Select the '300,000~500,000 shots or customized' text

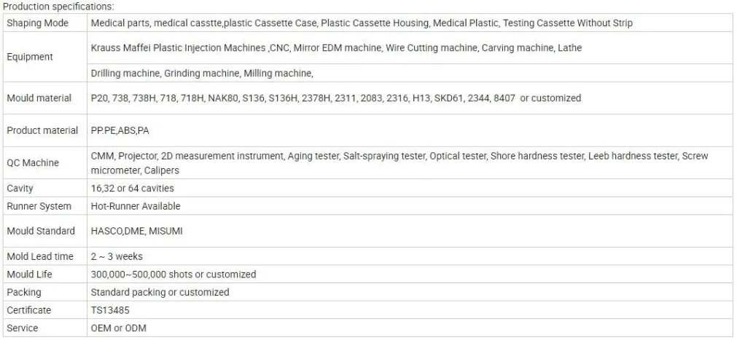point(173,274)
